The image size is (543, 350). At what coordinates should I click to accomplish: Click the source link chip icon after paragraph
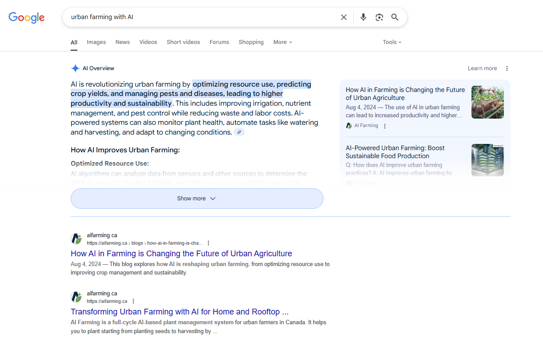point(240,132)
